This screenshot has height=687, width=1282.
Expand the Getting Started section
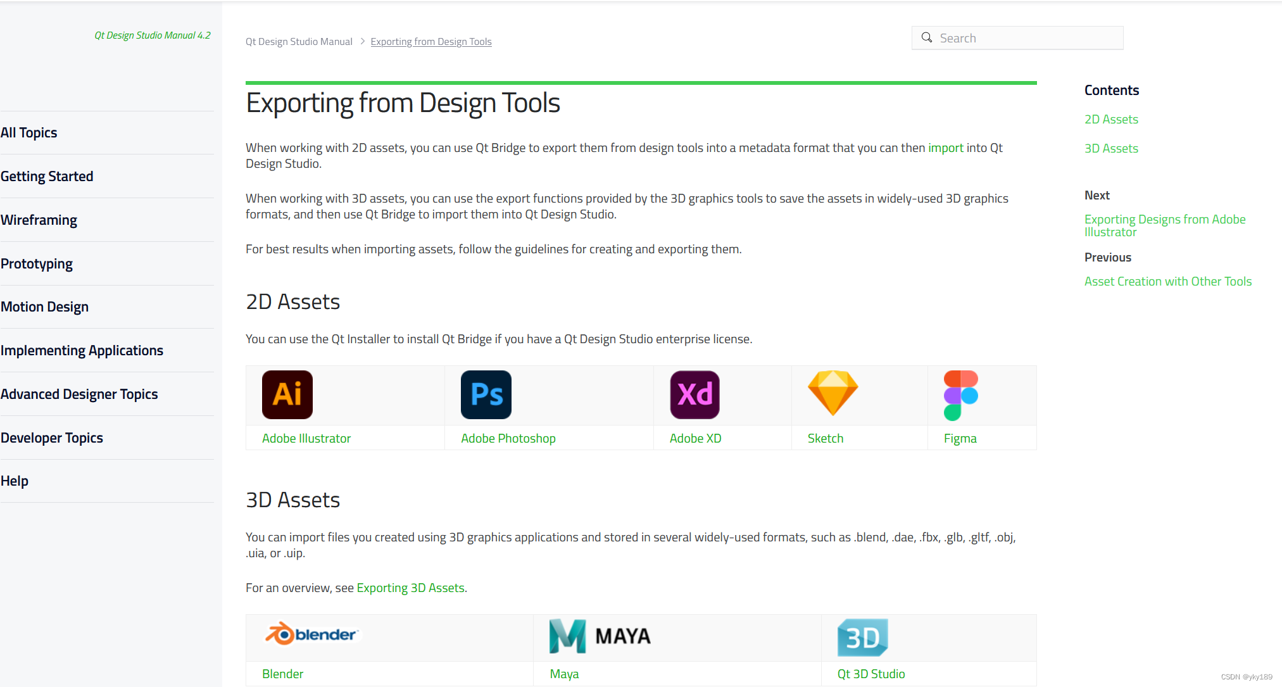[x=47, y=175]
